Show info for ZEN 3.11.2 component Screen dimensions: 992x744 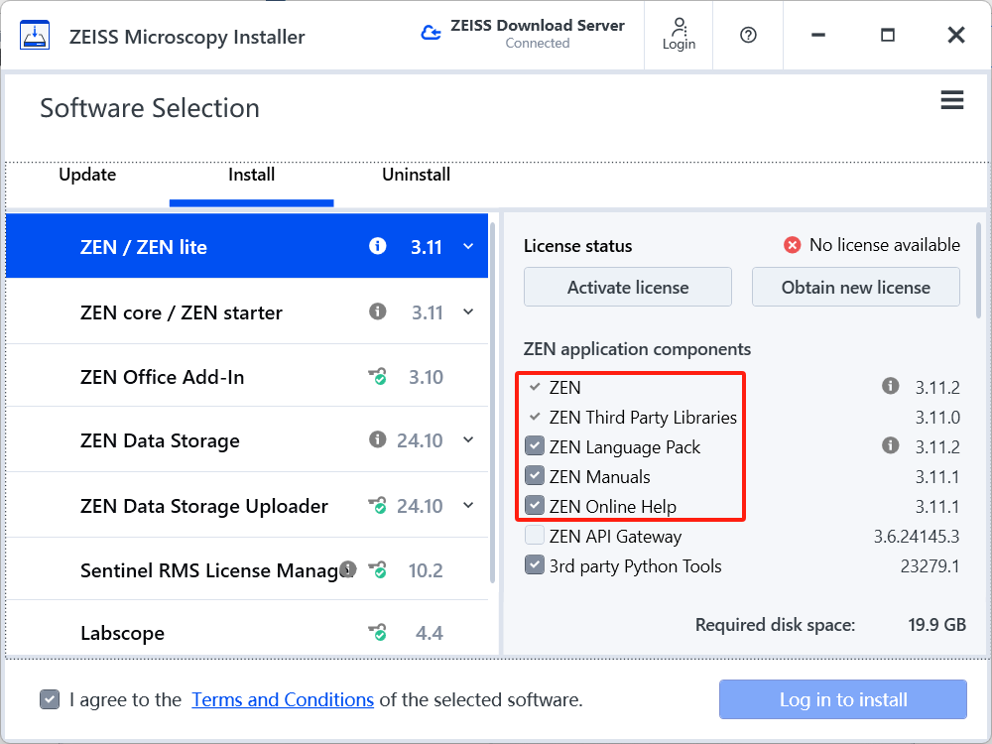(x=890, y=386)
